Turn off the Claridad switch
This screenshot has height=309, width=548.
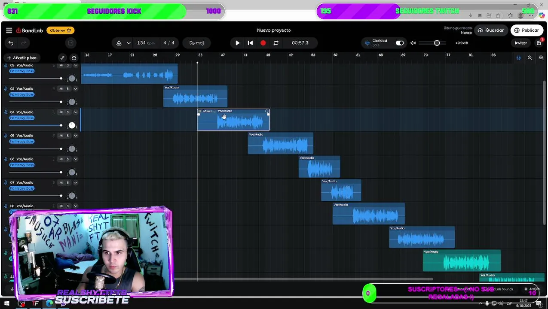click(400, 43)
